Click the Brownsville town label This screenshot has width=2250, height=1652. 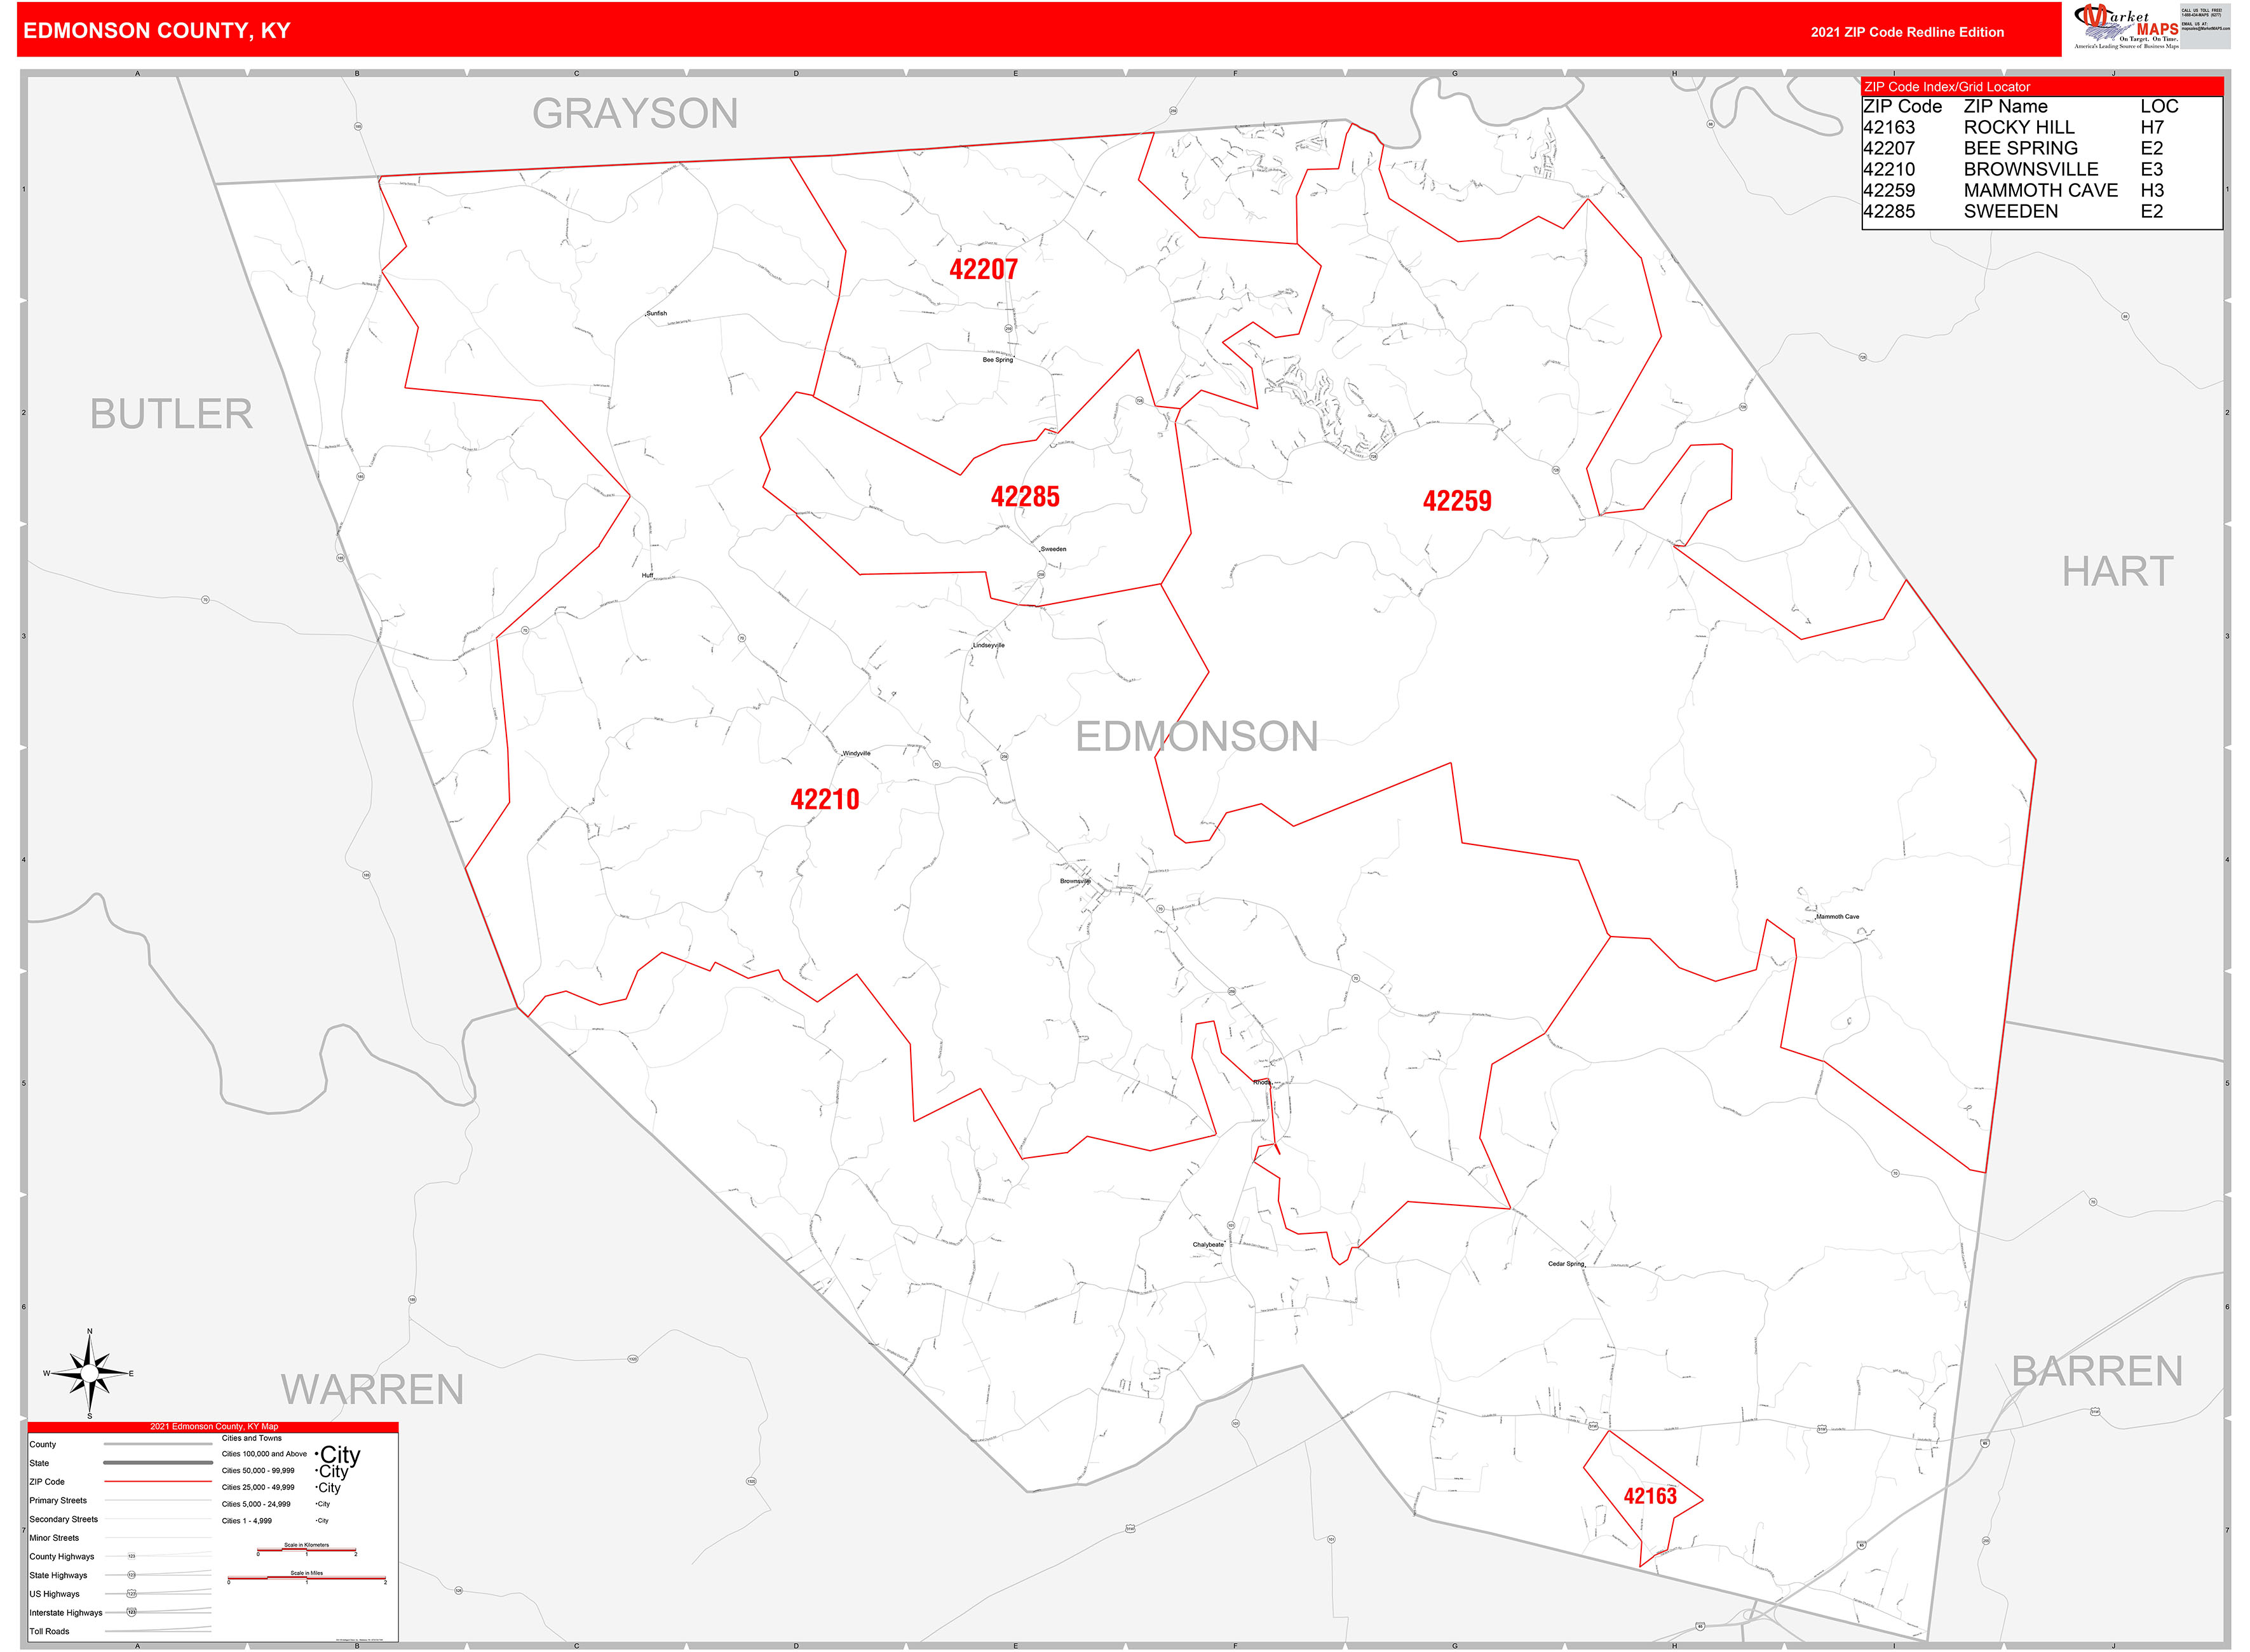coord(1075,881)
